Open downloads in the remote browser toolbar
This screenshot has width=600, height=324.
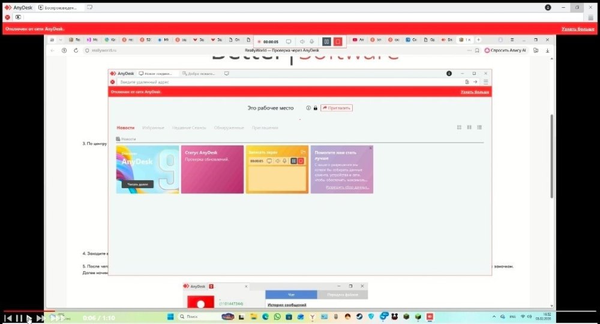[x=548, y=50]
